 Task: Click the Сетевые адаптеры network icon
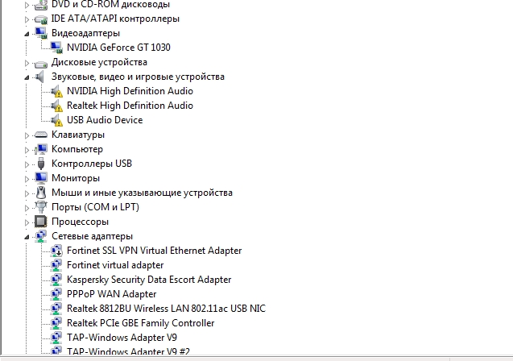pyautogui.click(x=41, y=236)
